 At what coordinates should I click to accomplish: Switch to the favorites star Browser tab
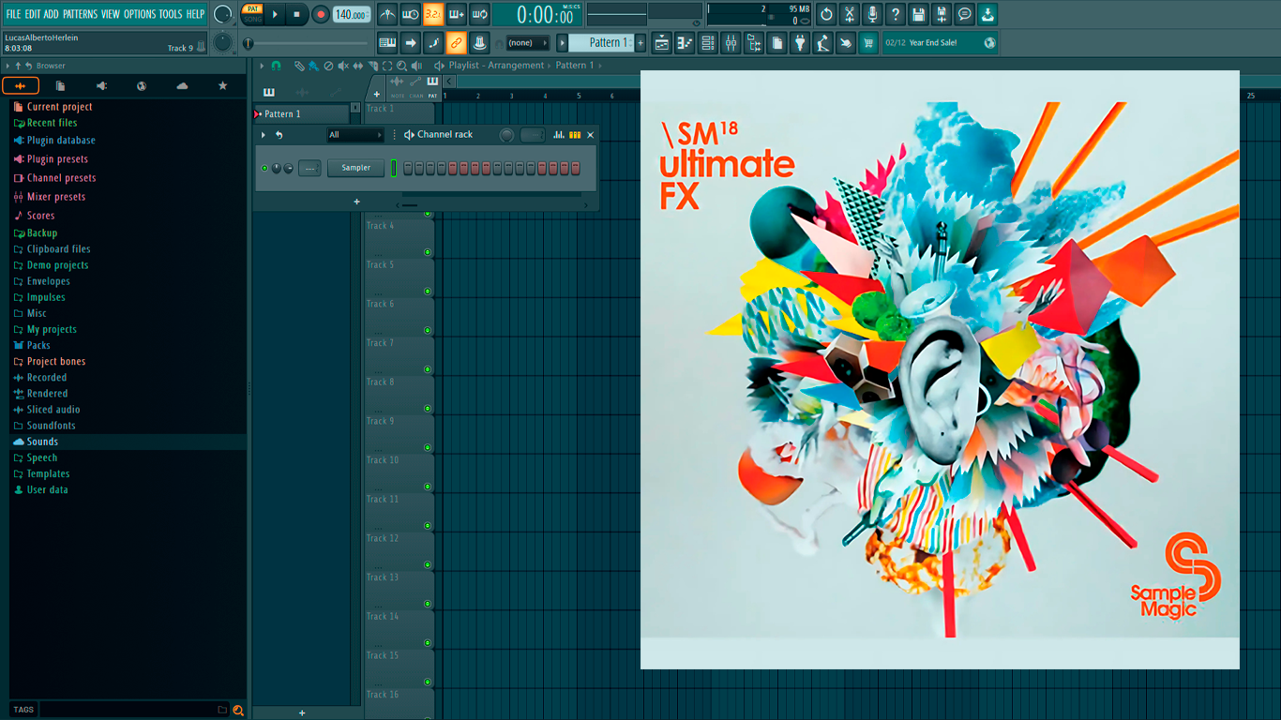pyautogui.click(x=222, y=85)
